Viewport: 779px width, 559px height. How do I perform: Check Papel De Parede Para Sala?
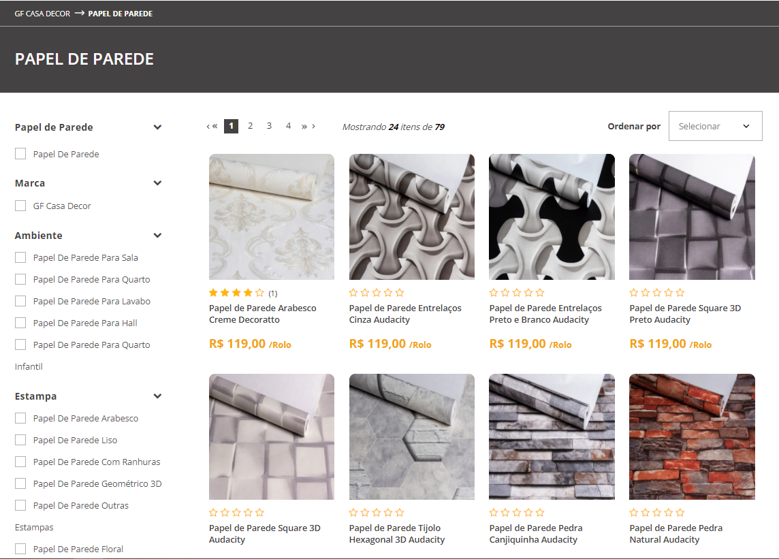[20, 257]
